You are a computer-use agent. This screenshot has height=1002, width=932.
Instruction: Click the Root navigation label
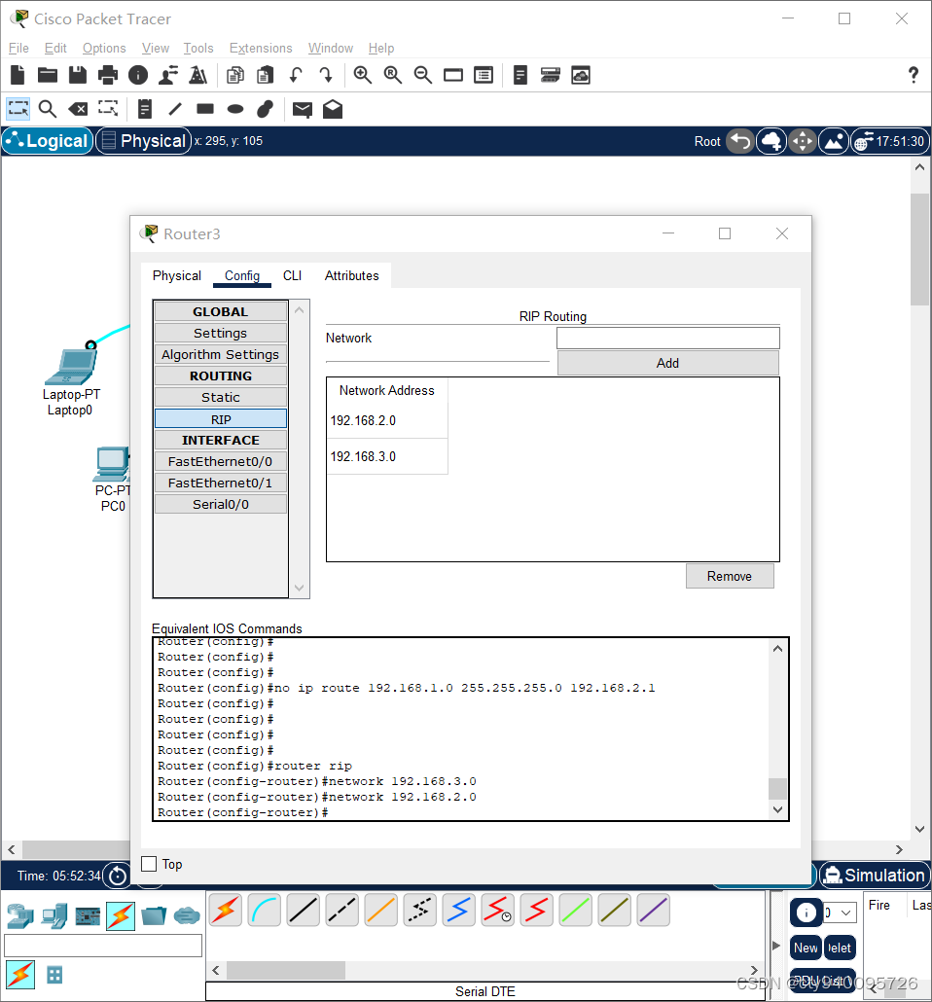707,141
